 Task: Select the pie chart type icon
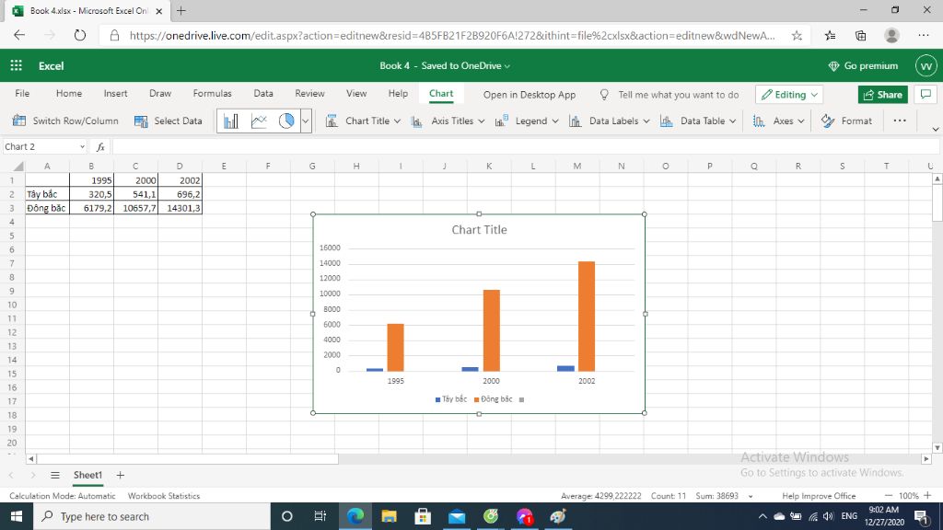click(x=286, y=121)
